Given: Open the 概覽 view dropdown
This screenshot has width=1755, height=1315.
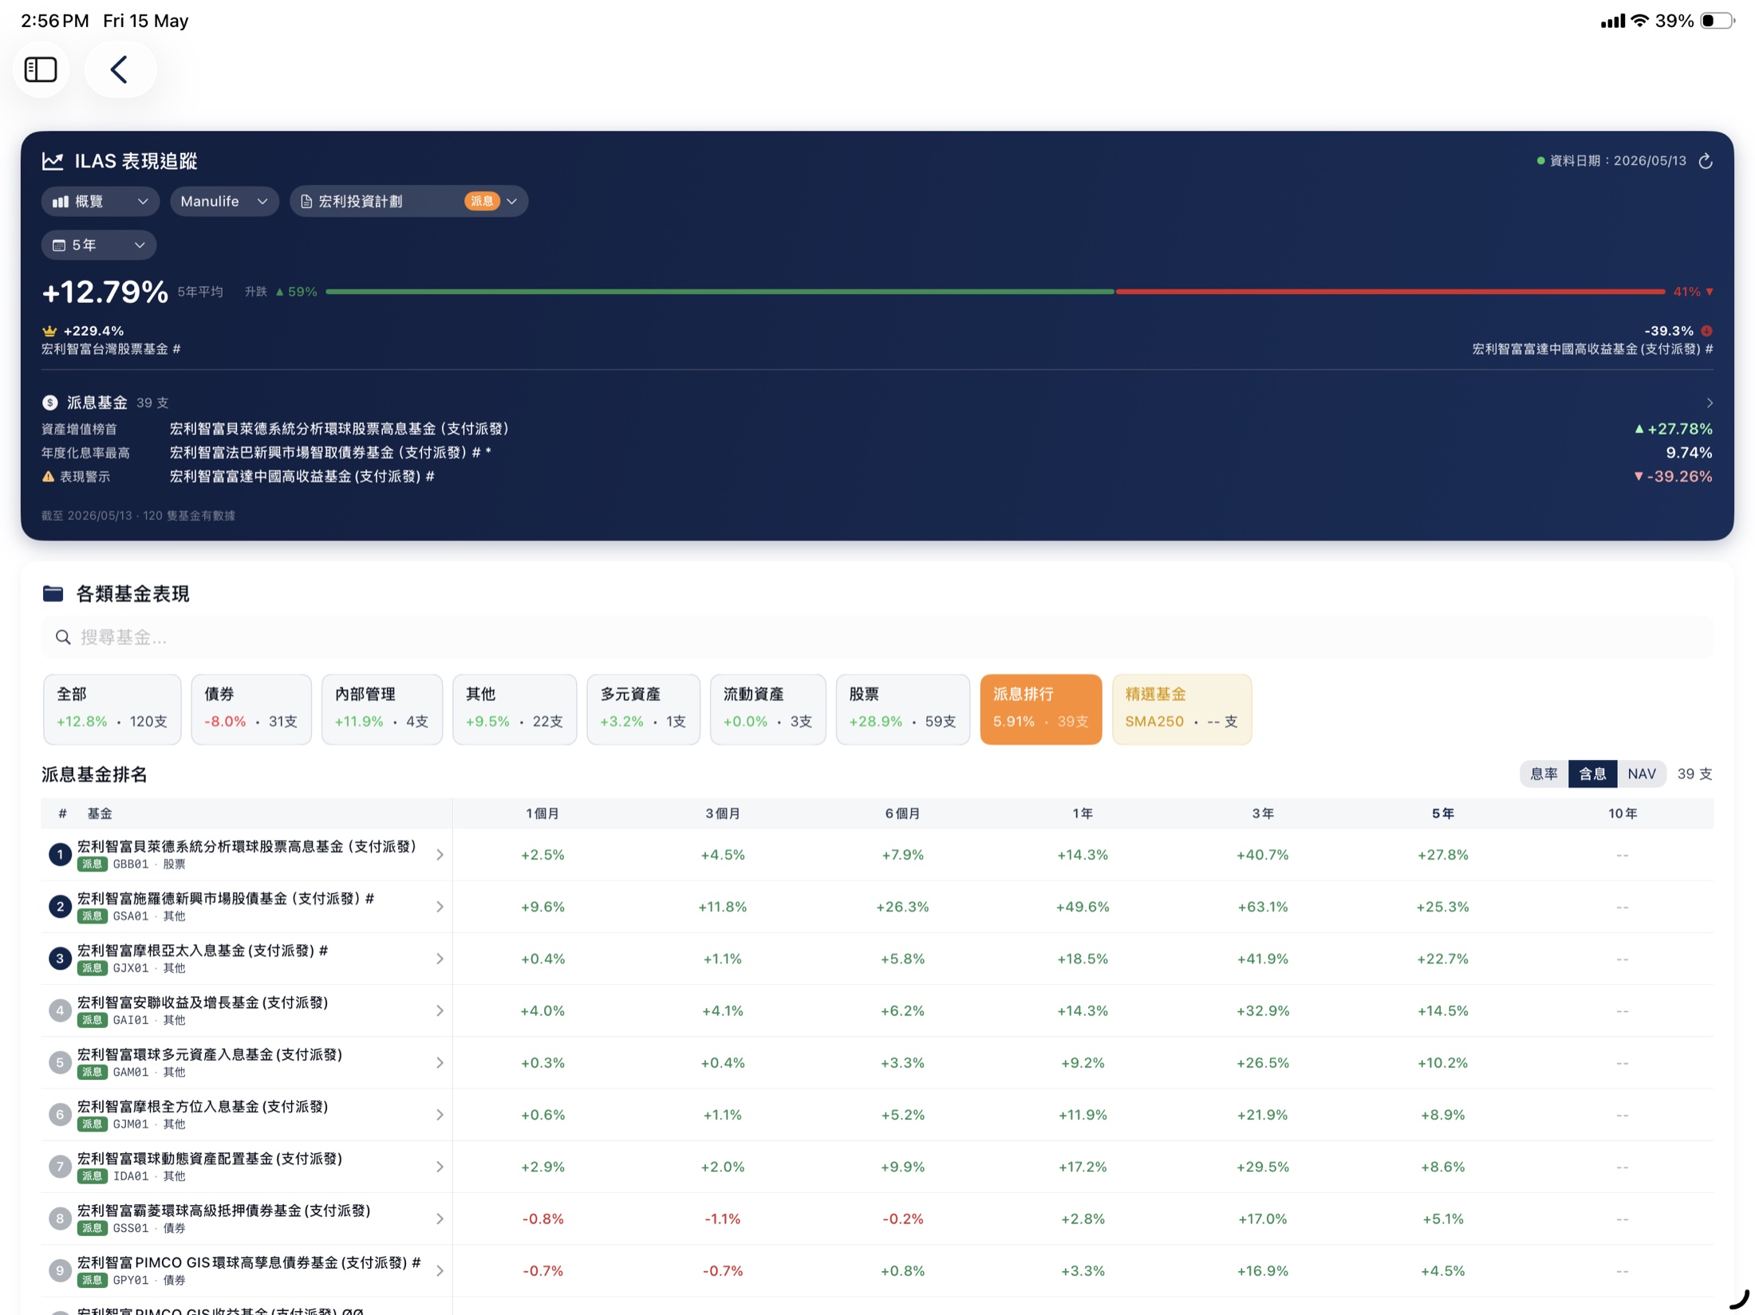Looking at the screenshot, I should tap(101, 202).
